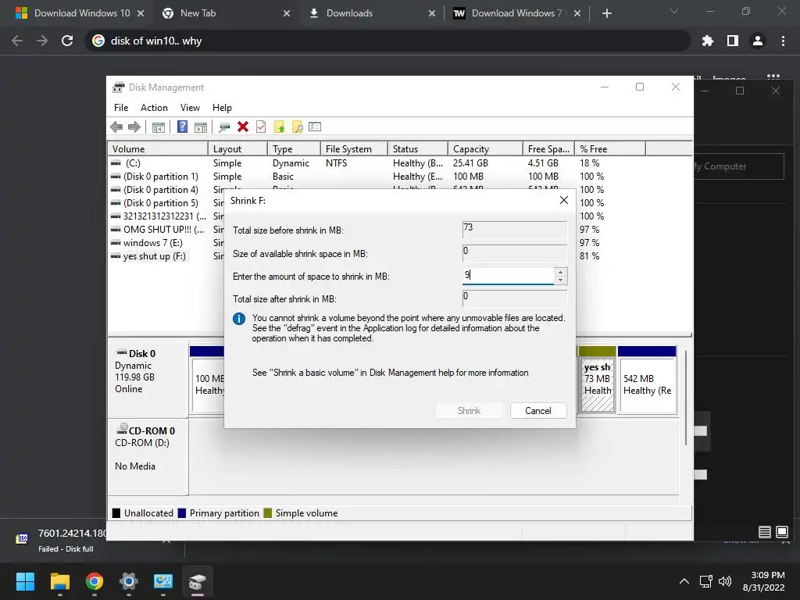
Task: Click the yellow folder with green arrow icon
Action: point(279,127)
